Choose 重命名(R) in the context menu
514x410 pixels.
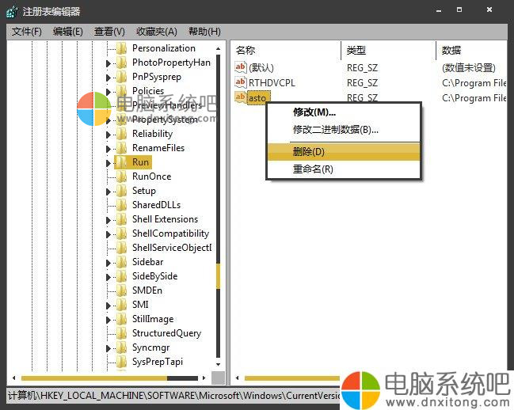click(x=344, y=169)
